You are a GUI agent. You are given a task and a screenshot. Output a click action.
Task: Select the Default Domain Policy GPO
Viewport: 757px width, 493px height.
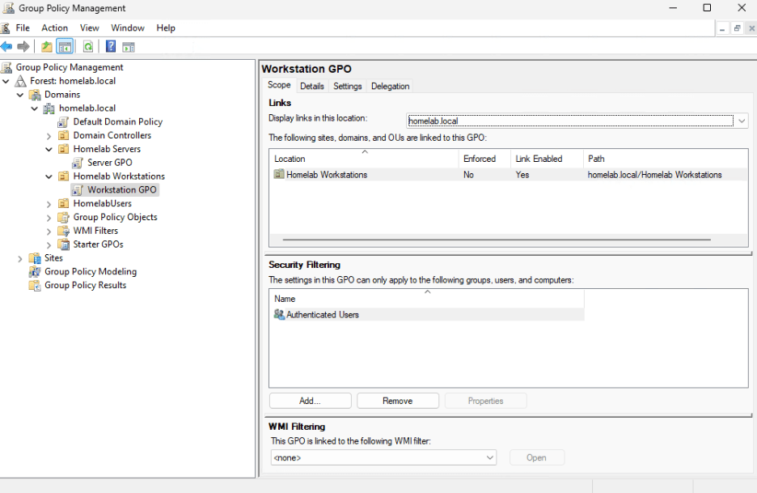click(x=118, y=121)
